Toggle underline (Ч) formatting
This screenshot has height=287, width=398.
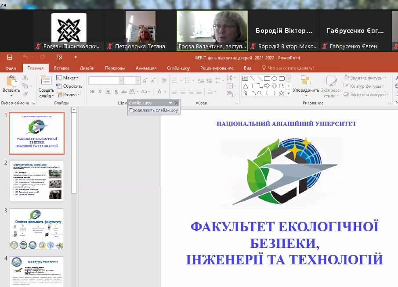(x=108, y=92)
